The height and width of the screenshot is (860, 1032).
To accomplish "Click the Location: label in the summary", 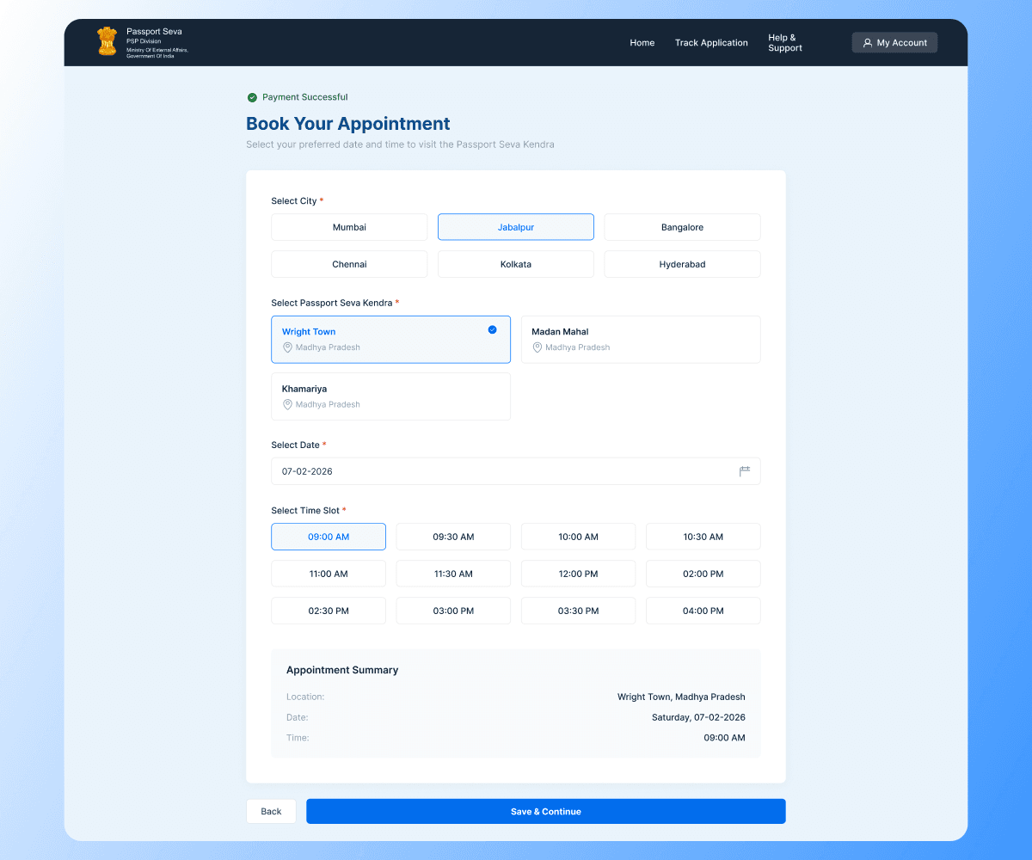I will coord(305,697).
